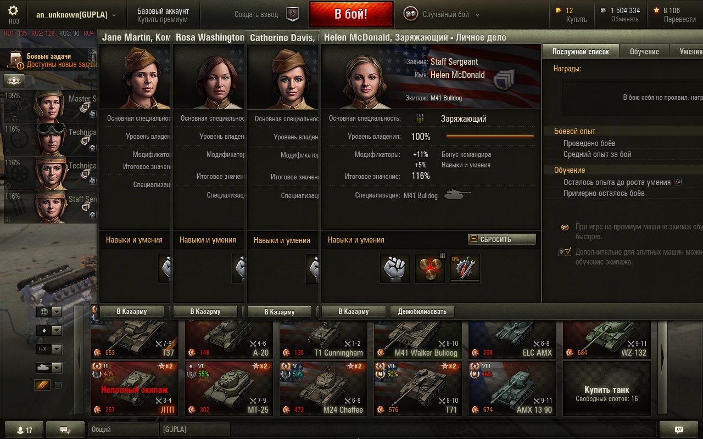Switch to the Обучение tab

point(644,52)
